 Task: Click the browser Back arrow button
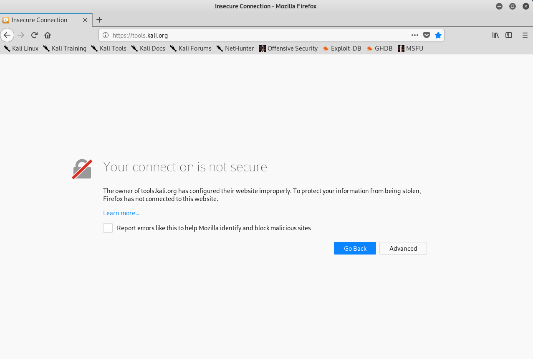pos(7,35)
